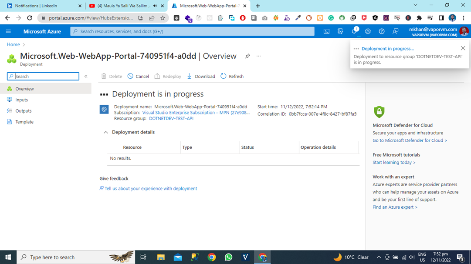Pin the deployment Overview page
471x264 pixels.
(247, 56)
